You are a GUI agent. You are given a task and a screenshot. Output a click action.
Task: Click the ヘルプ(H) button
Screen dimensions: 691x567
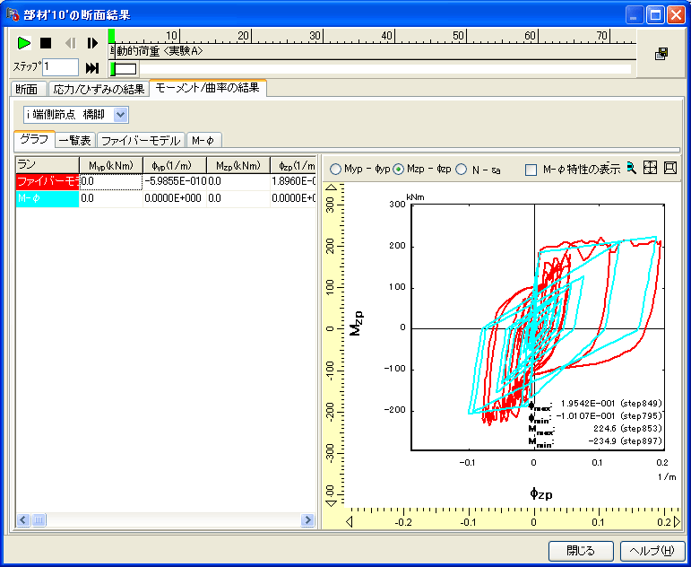coord(652,551)
